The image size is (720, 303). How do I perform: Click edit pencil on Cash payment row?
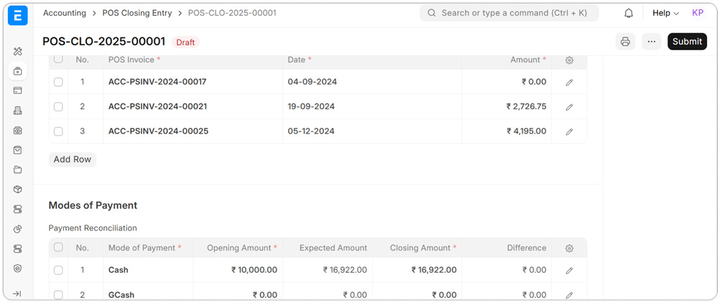[x=569, y=271]
